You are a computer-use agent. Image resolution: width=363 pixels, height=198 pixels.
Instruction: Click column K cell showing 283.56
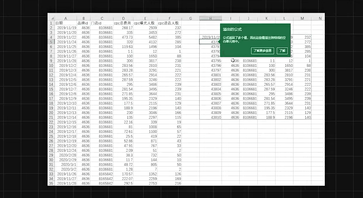pos(266,75)
